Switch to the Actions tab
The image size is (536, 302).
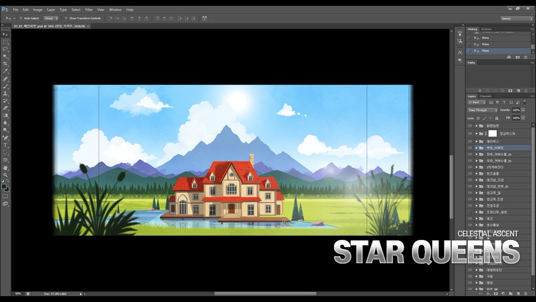[486, 29]
